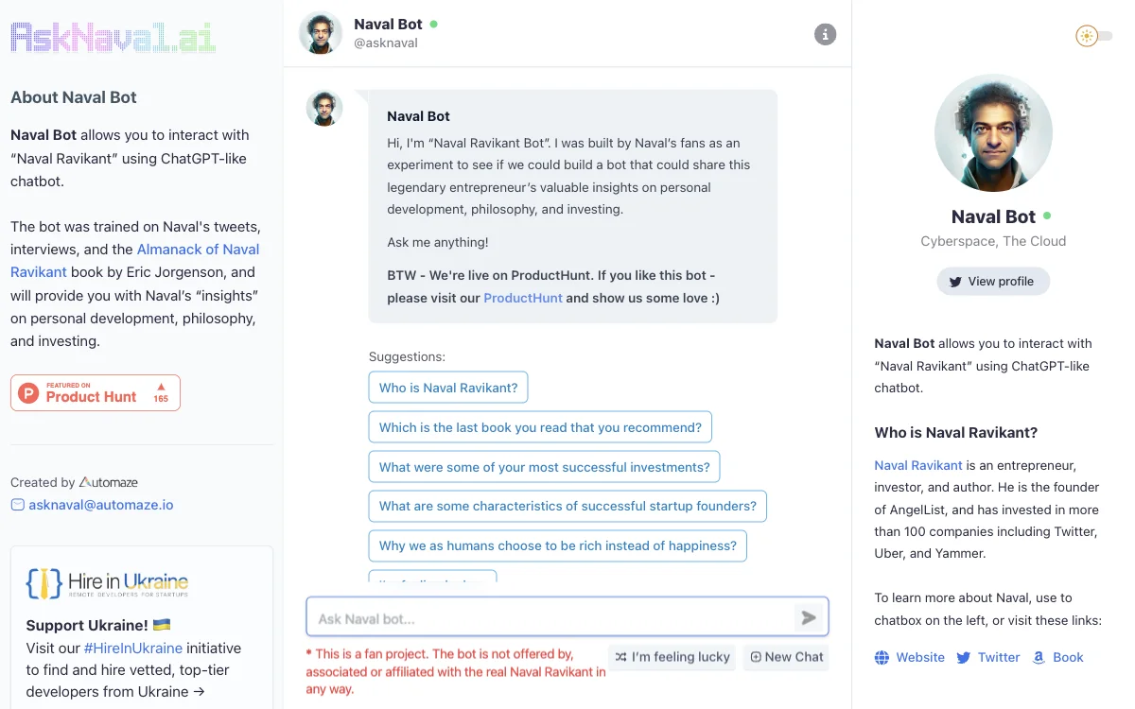Click the @asknaval handle
The image size is (1135, 709).
tap(386, 43)
